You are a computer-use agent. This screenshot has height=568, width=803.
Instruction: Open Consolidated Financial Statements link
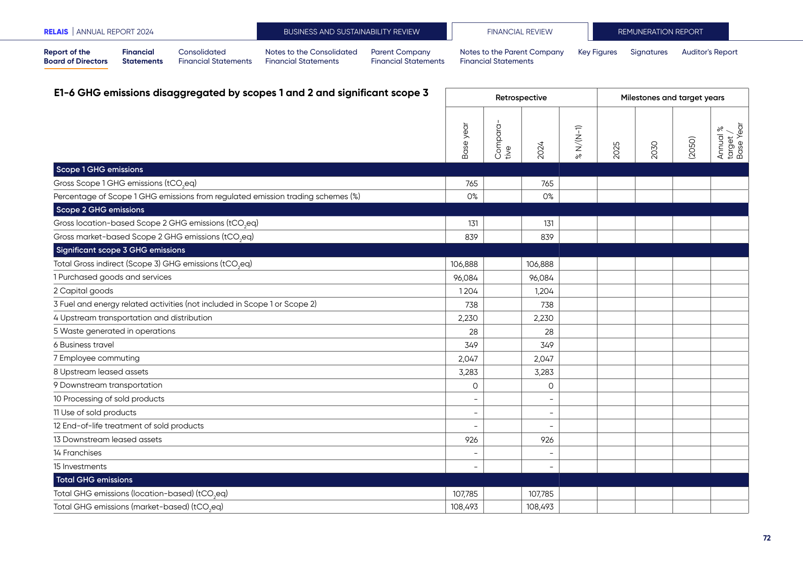[x=215, y=57]
